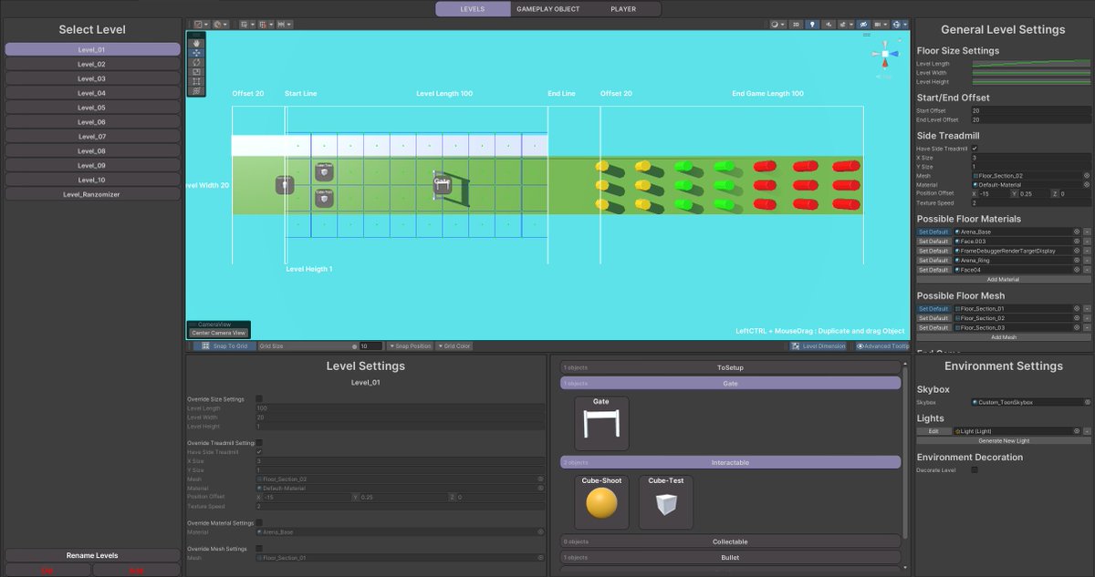Toggle scene lighting bulb icon
The width and height of the screenshot is (1095, 577).
point(812,25)
